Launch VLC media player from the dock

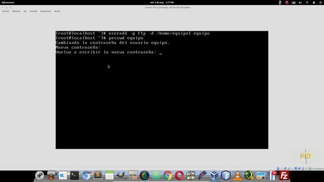237,175
